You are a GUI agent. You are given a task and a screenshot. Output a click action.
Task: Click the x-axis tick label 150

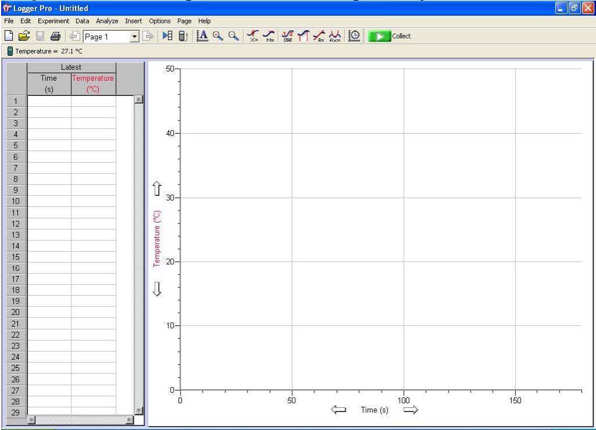coord(515,400)
